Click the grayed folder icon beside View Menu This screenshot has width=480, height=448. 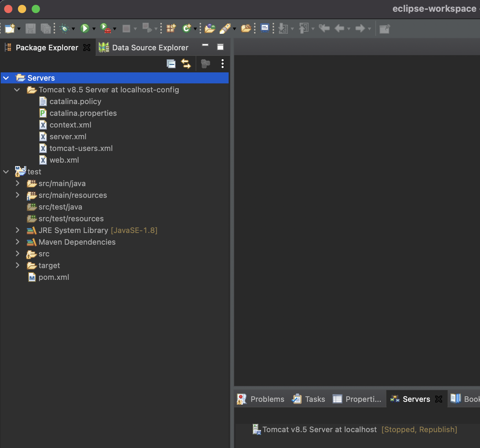point(206,64)
